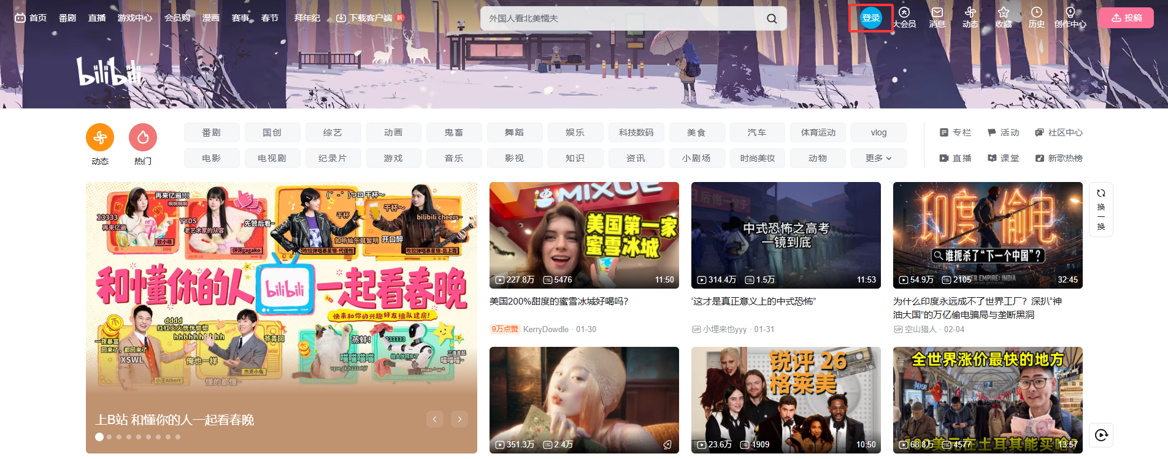Click the red 热门 flame icon

[x=143, y=137]
